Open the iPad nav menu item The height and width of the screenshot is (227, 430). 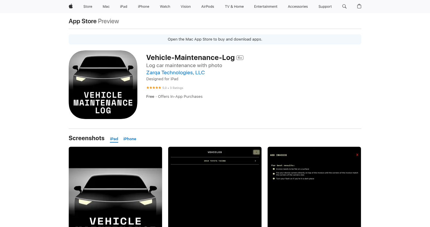click(x=124, y=7)
